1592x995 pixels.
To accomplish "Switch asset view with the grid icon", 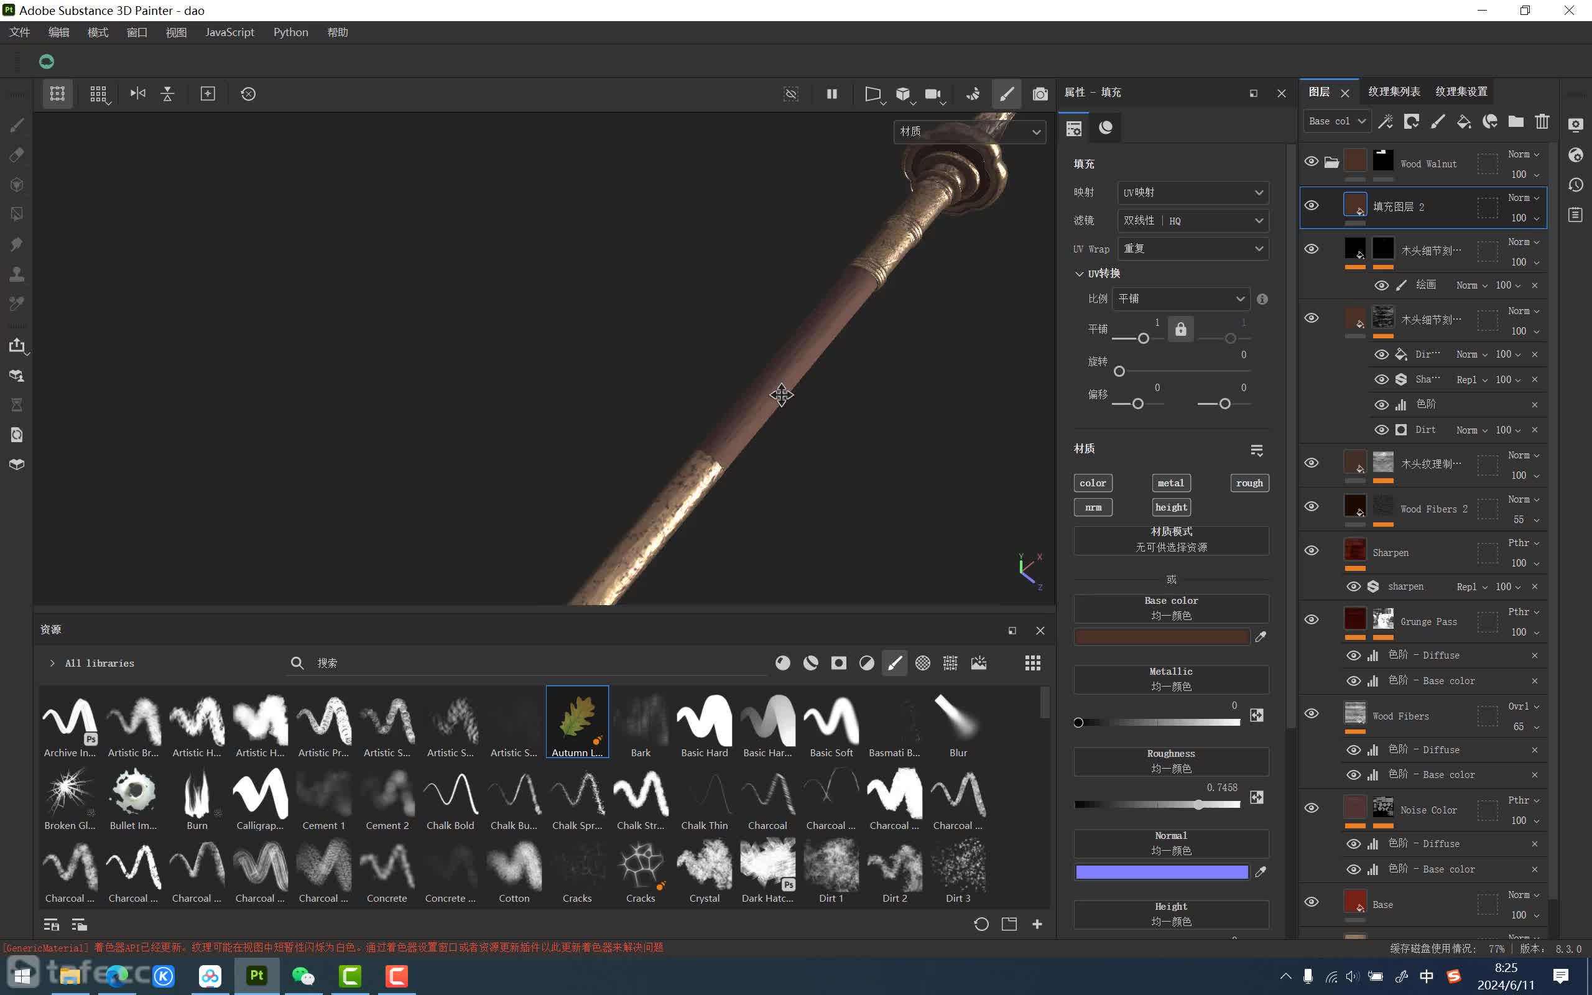I will coord(1032,663).
